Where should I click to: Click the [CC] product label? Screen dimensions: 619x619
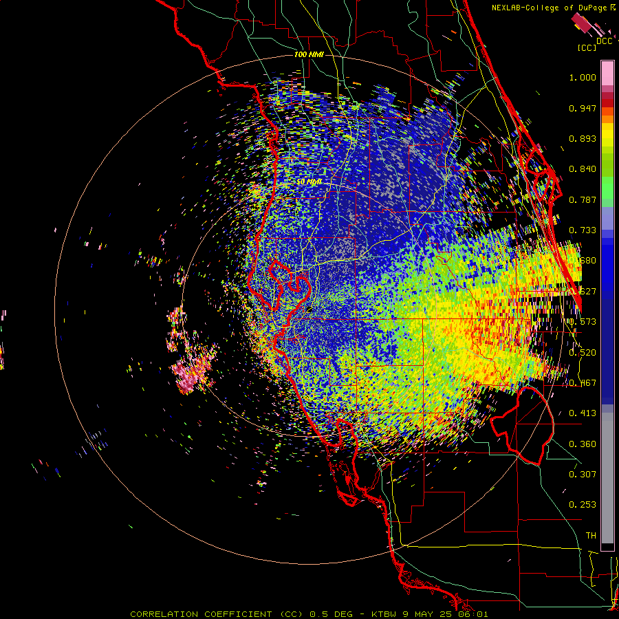click(x=587, y=47)
